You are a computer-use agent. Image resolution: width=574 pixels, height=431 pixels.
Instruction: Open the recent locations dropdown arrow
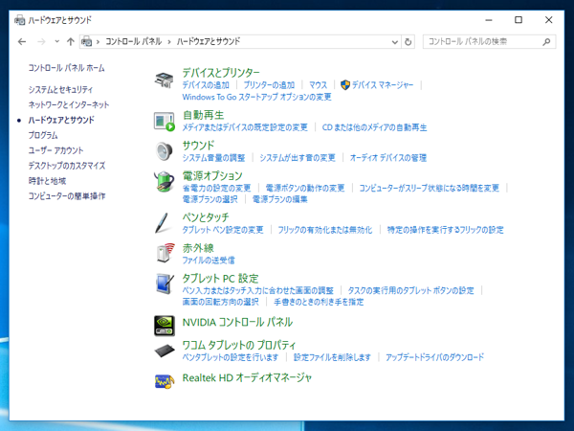pyautogui.click(x=56, y=41)
